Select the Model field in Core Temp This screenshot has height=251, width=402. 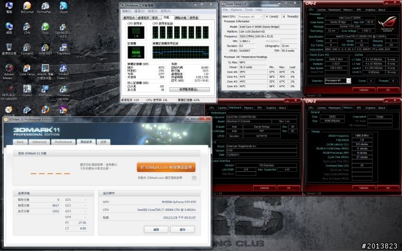[x=268, y=26]
